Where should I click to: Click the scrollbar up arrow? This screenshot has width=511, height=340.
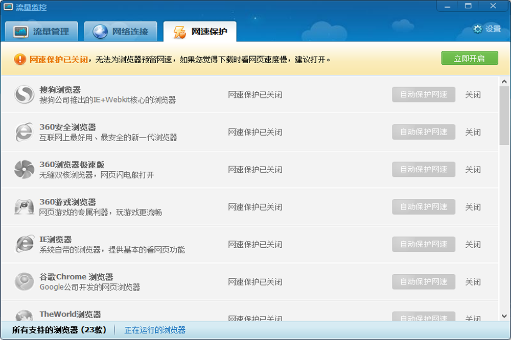pos(504,82)
